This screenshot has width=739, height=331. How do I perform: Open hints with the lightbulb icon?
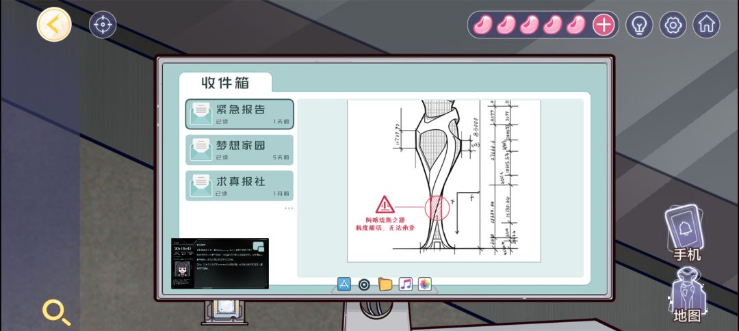(x=639, y=25)
